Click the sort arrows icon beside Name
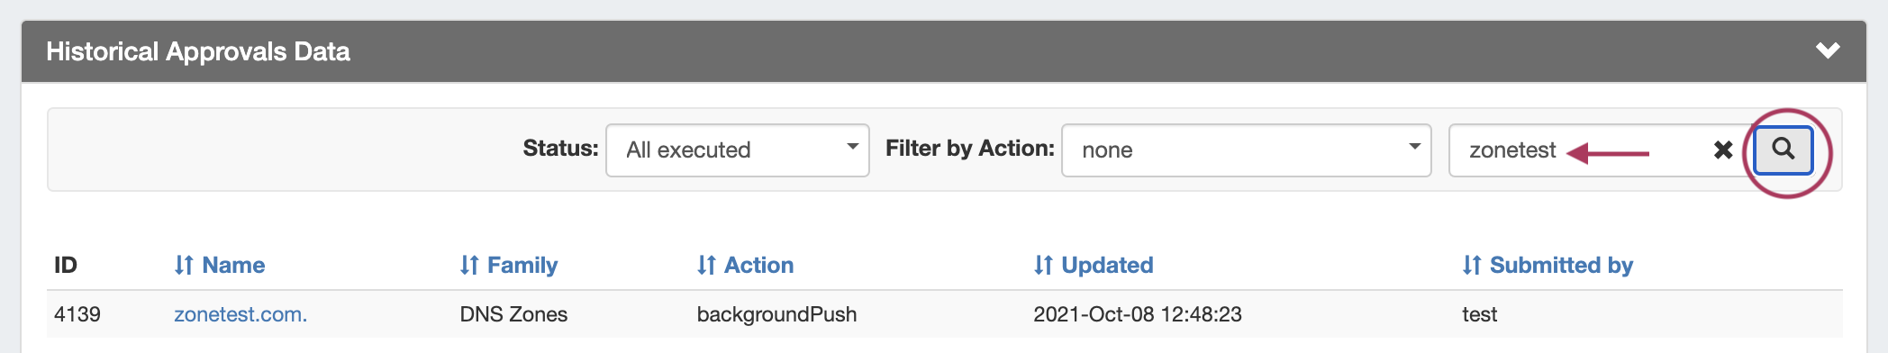Screen dimensions: 1888x353 coord(184,265)
